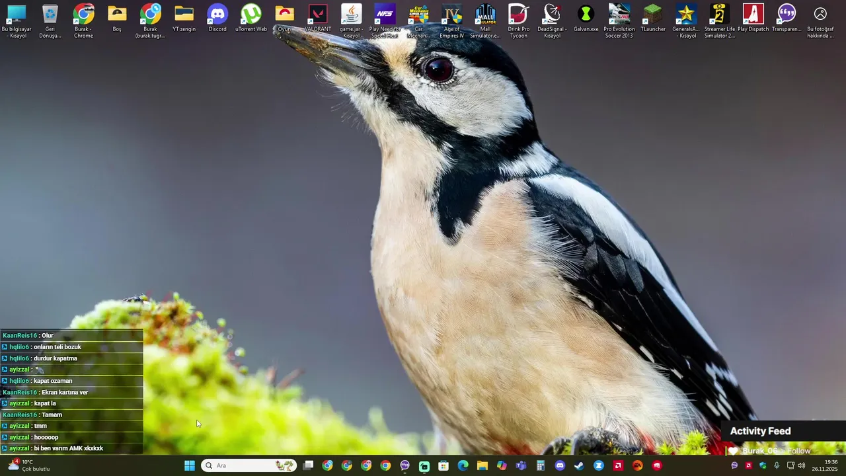Select the Car Mechanic Simulator icon
Image resolution: width=846 pixels, height=476 pixels.
(x=418, y=21)
